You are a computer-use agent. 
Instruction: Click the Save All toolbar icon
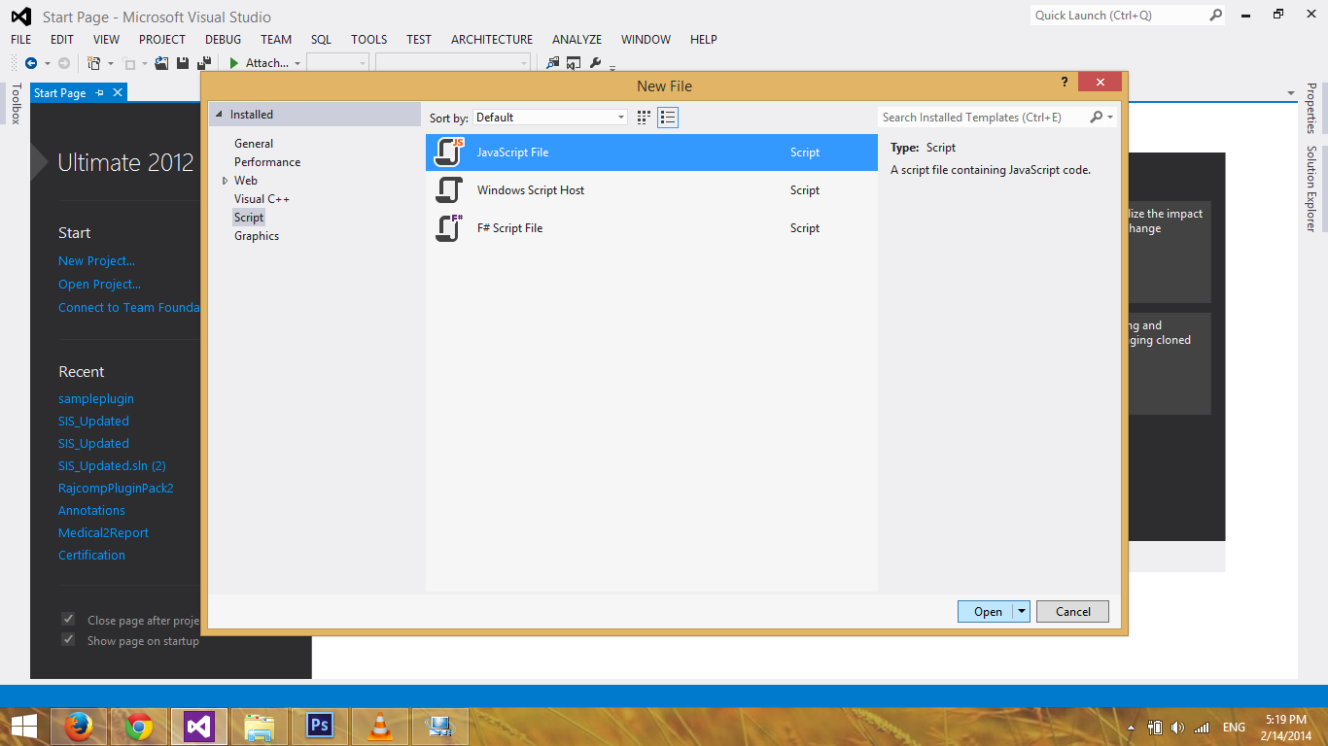204,63
